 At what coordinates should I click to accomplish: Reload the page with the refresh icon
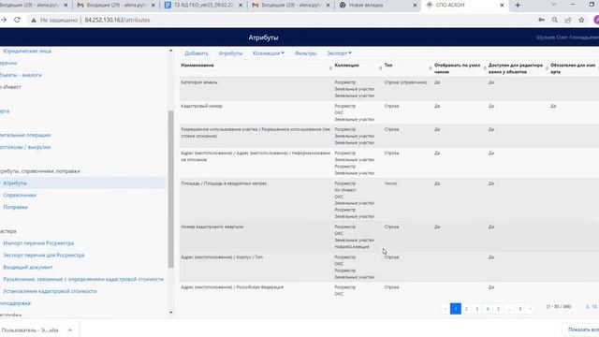pyautogui.click(x=17, y=20)
